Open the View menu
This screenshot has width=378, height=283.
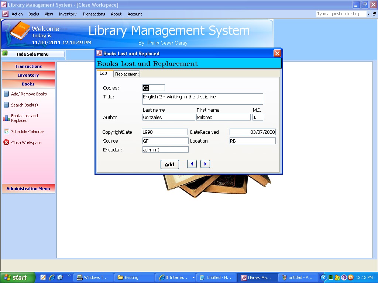[x=49, y=14]
